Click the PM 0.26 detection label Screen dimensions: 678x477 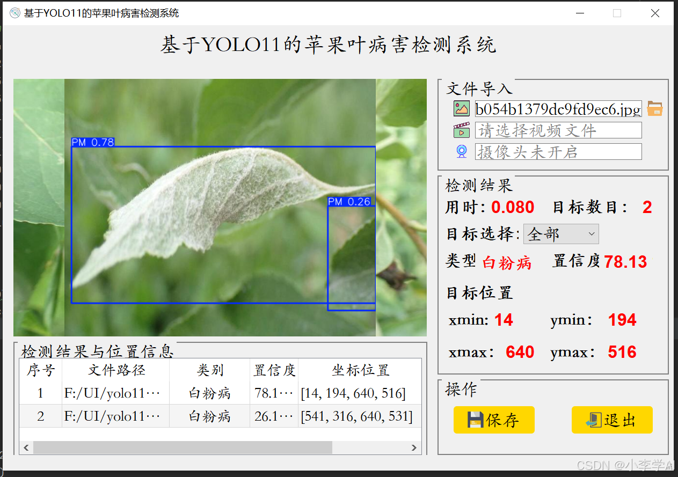(x=349, y=202)
